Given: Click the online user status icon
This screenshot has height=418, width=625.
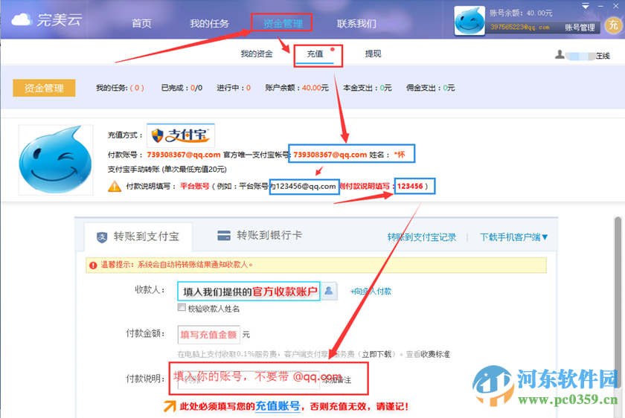Looking at the screenshot, I should click(x=560, y=54).
